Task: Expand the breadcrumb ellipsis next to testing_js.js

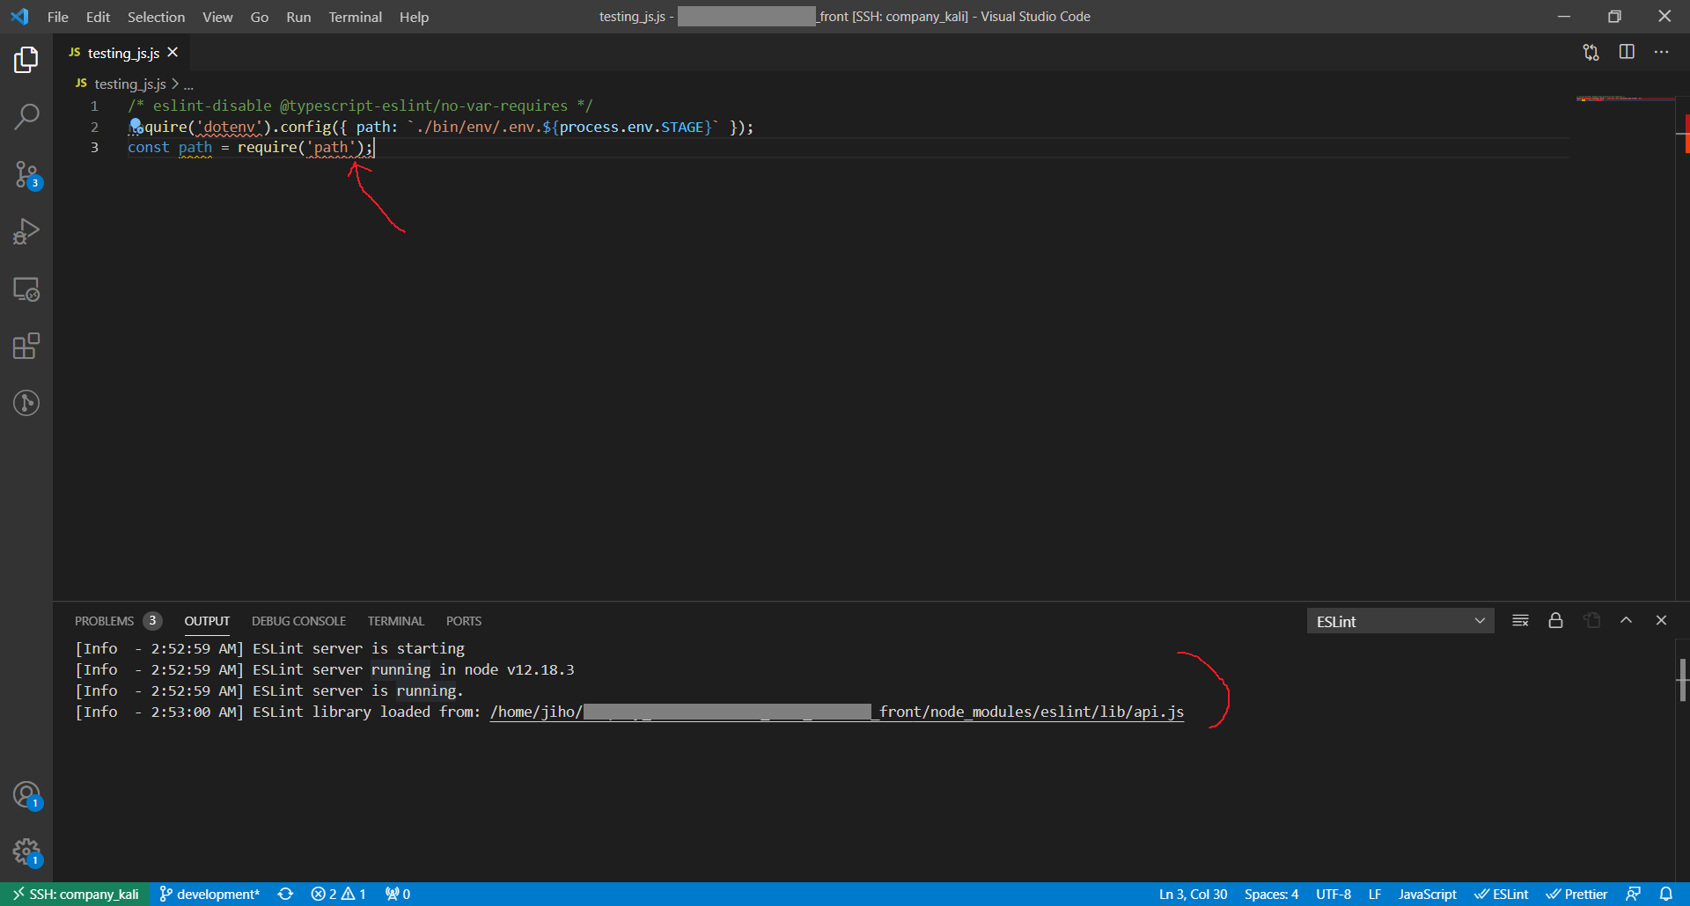Action: (188, 84)
